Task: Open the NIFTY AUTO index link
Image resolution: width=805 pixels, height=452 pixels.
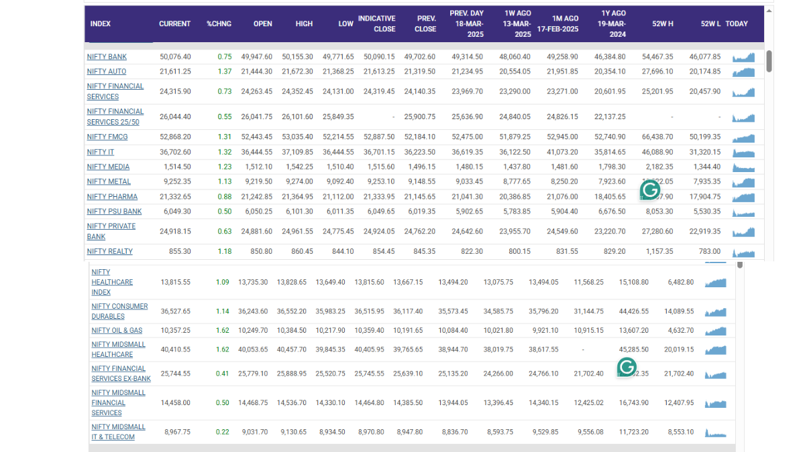Action: (x=106, y=72)
